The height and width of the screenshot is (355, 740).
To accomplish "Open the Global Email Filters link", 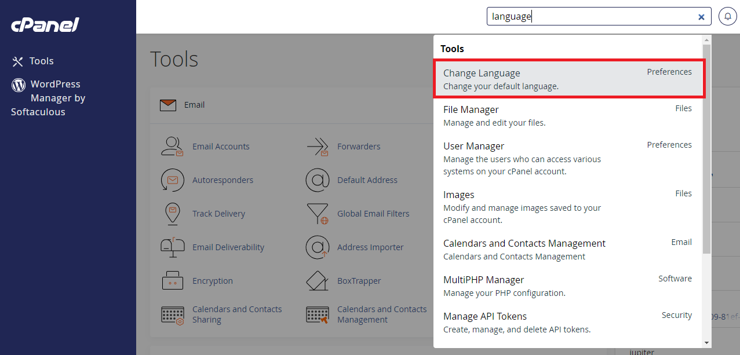I will point(373,214).
